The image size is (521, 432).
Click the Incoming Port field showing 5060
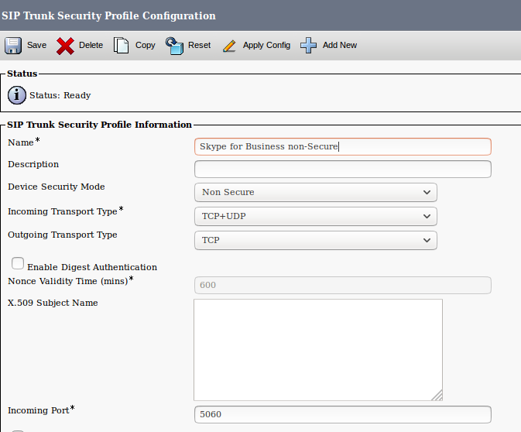click(343, 414)
